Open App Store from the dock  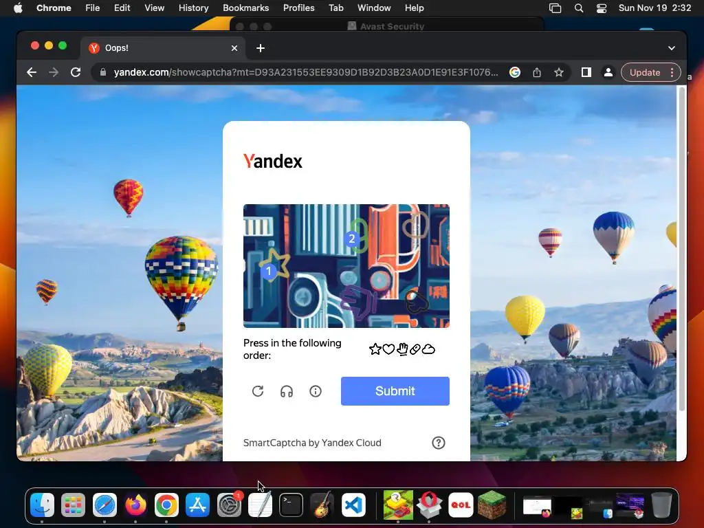click(x=197, y=505)
